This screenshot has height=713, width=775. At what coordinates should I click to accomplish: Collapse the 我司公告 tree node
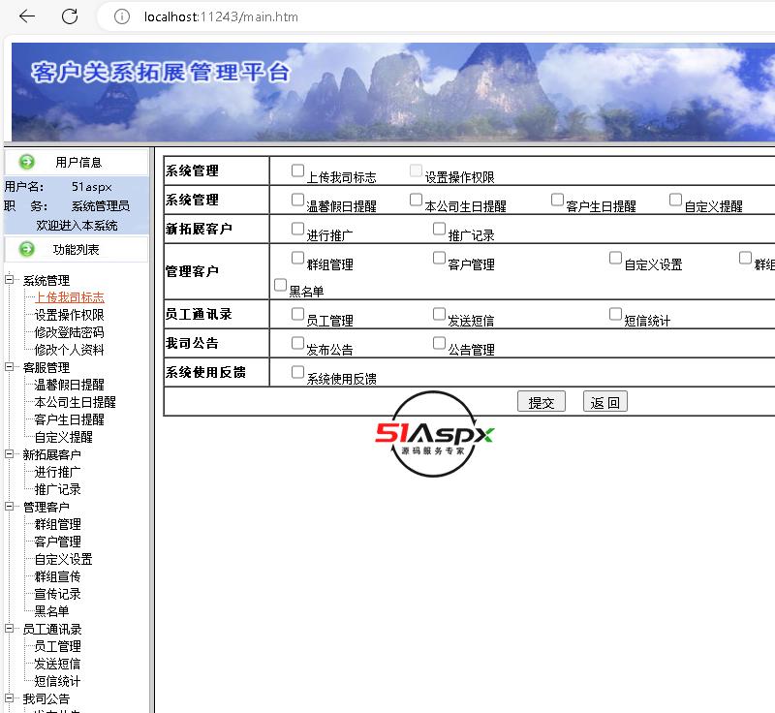coord(9,698)
